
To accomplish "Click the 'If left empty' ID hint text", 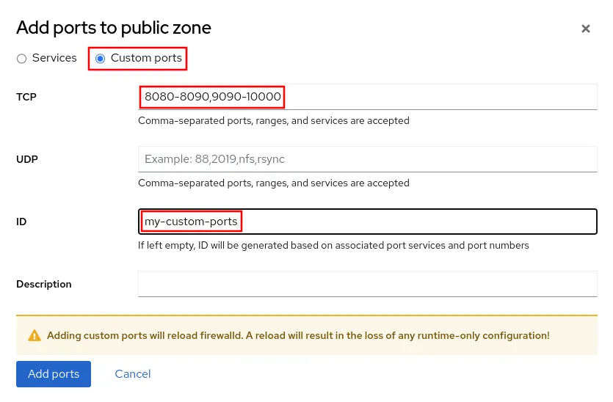I will 333,245.
